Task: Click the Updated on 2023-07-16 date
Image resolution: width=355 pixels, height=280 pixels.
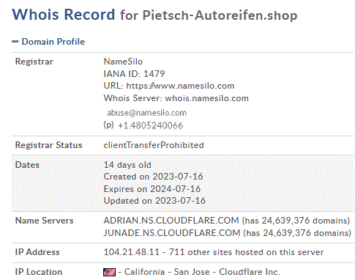Action: coord(154,201)
